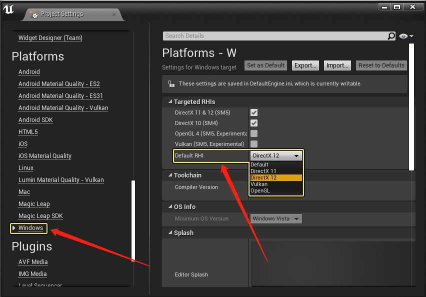Click the gear icon on the Project Settings tab

(34, 14)
